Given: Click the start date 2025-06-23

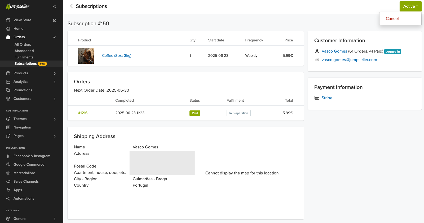Looking at the screenshot, I should [218, 55].
